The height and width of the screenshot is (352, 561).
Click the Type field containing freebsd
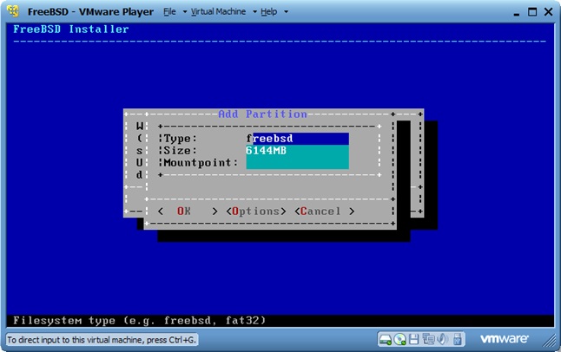coord(297,139)
